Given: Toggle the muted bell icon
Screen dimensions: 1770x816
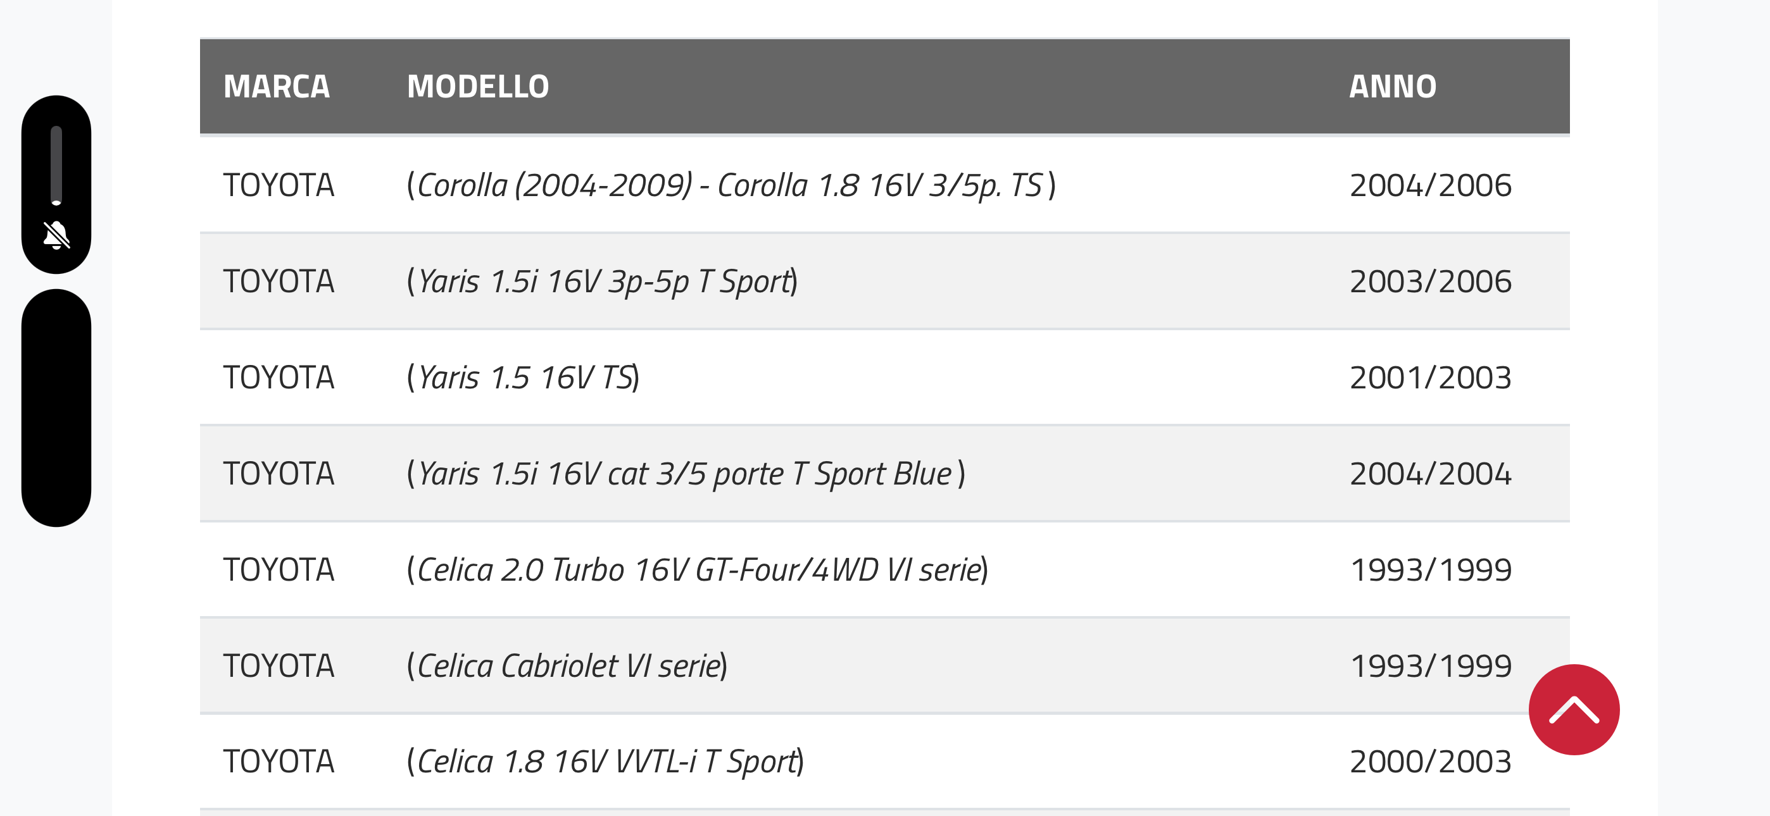Looking at the screenshot, I should pos(56,235).
